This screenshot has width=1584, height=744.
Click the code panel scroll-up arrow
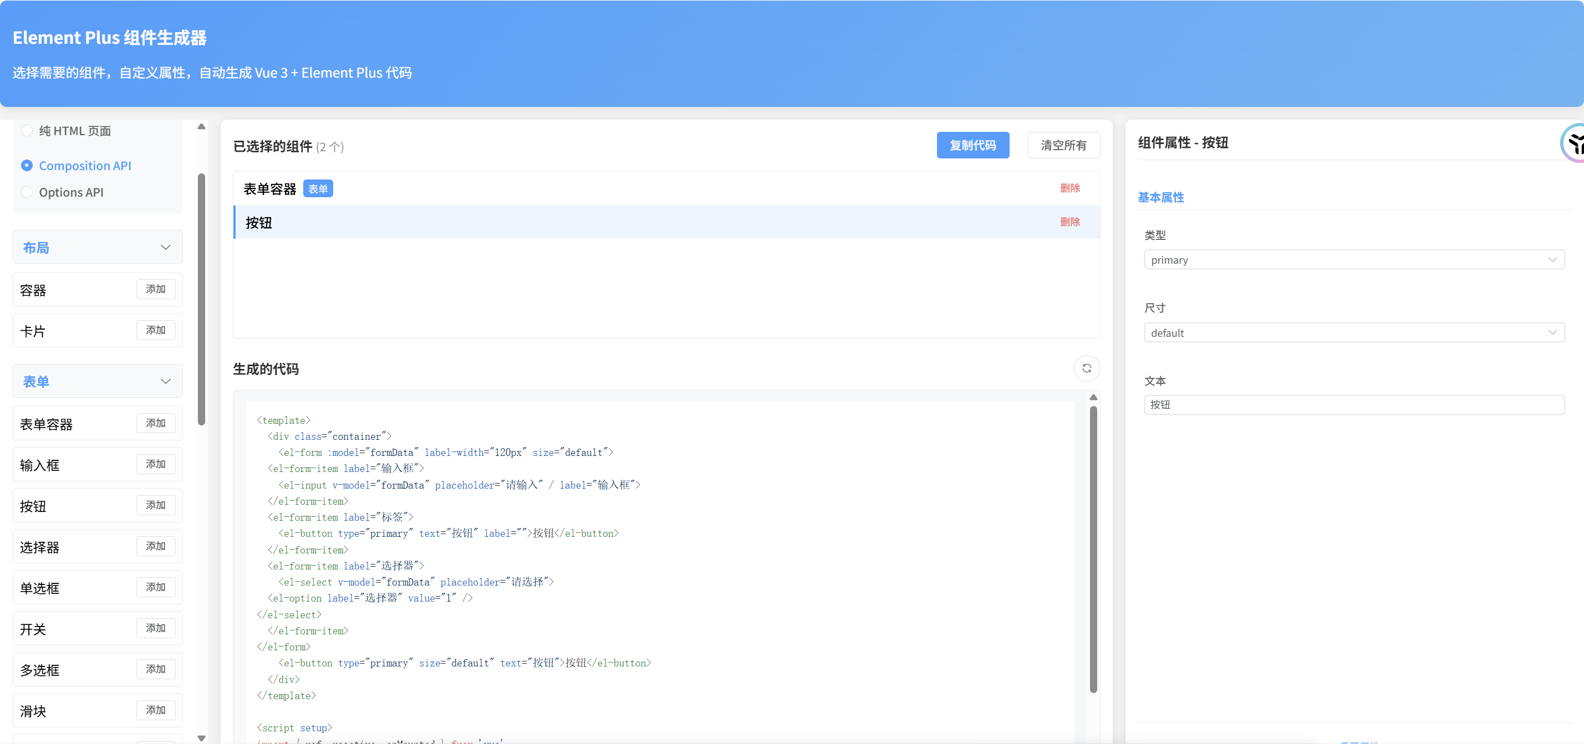coord(1093,398)
